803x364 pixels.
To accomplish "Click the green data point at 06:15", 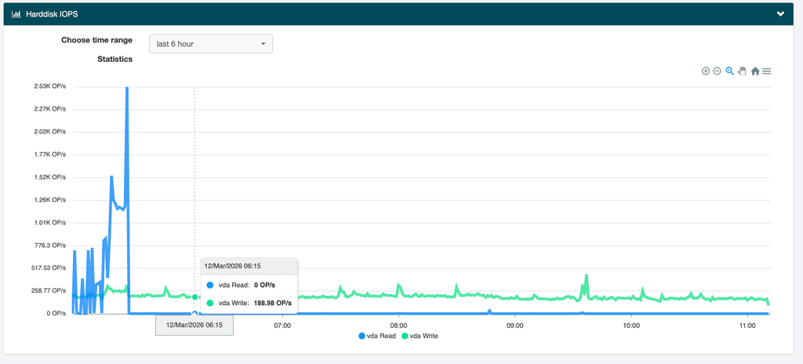I will [194, 297].
